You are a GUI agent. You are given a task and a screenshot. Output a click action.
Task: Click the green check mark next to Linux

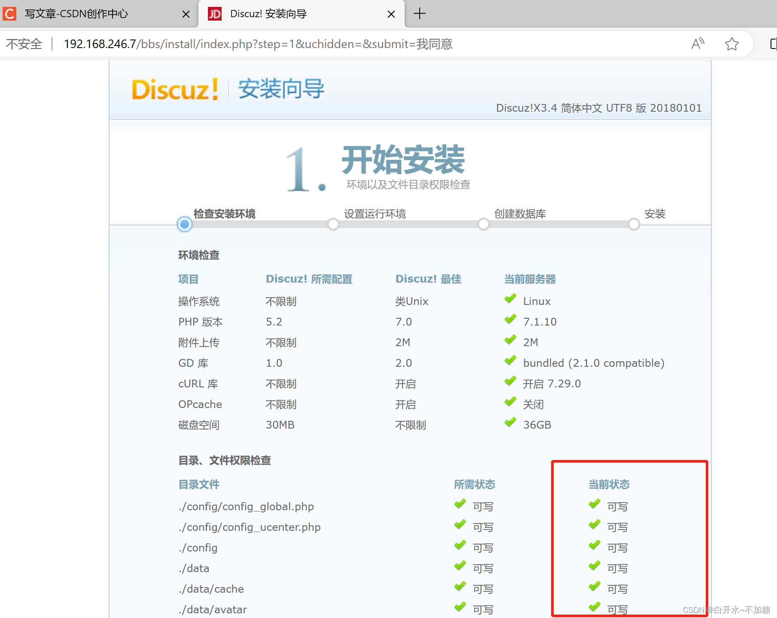coord(510,299)
